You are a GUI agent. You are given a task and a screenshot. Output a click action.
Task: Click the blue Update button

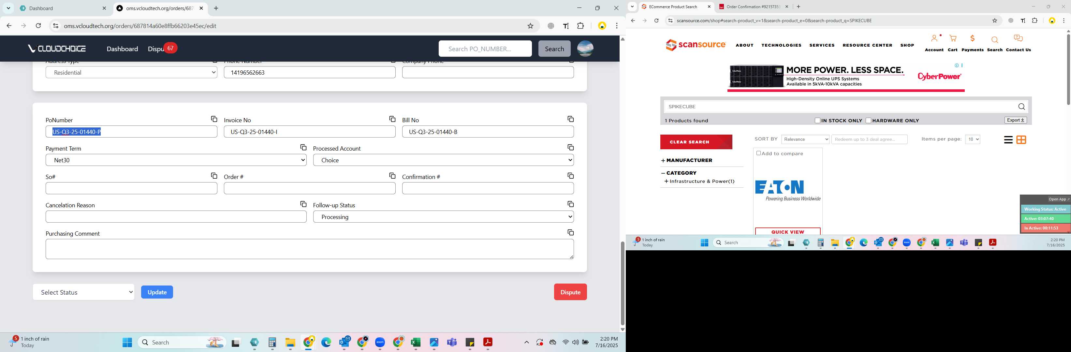tap(157, 292)
